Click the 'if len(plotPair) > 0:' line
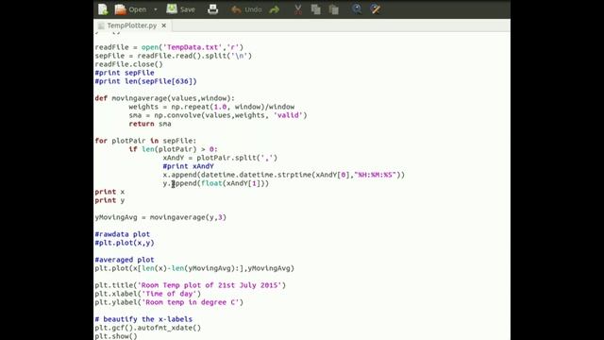This screenshot has height=340, width=604. point(173,149)
